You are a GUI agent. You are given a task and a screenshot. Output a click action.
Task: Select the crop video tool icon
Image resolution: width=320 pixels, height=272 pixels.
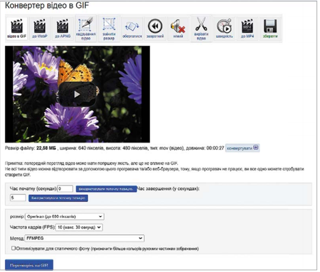click(x=86, y=29)
